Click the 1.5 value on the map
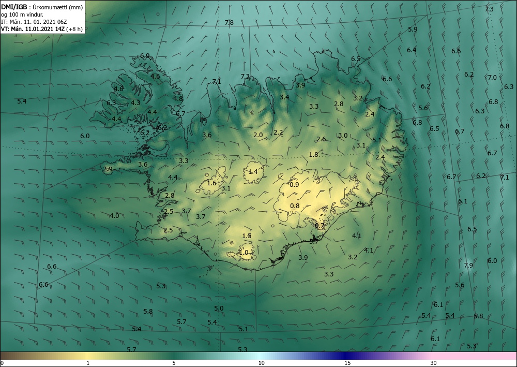The image size is (517, 367). 247,236
